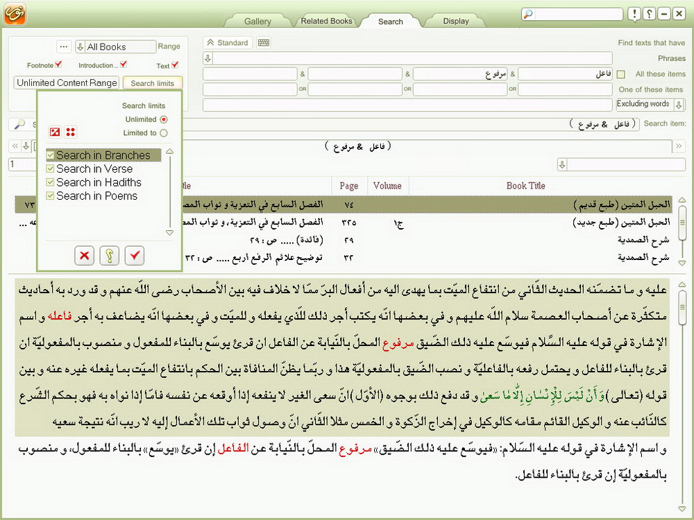Sort results by the Volume column header
The image size is (694, 520).
[387, 186]
